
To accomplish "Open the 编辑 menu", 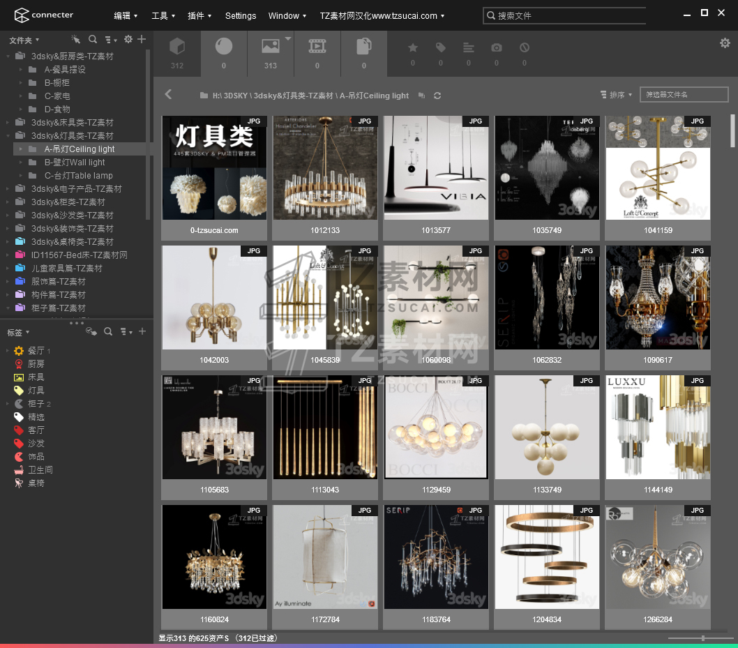I will pos(126,15).
